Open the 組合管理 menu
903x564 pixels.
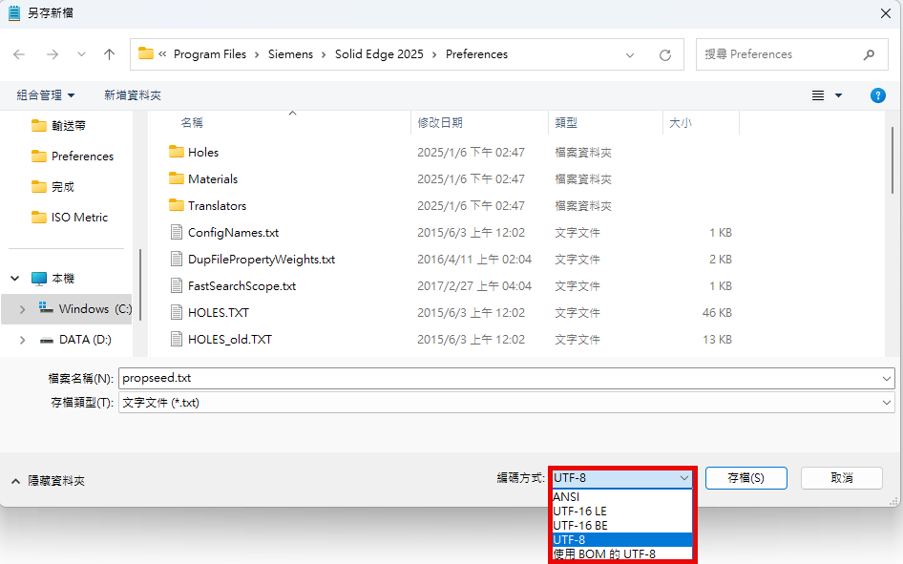[45, 95]
